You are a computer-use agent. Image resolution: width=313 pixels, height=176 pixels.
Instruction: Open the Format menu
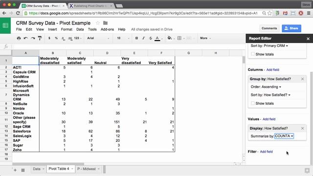click(x=67, y=29)
